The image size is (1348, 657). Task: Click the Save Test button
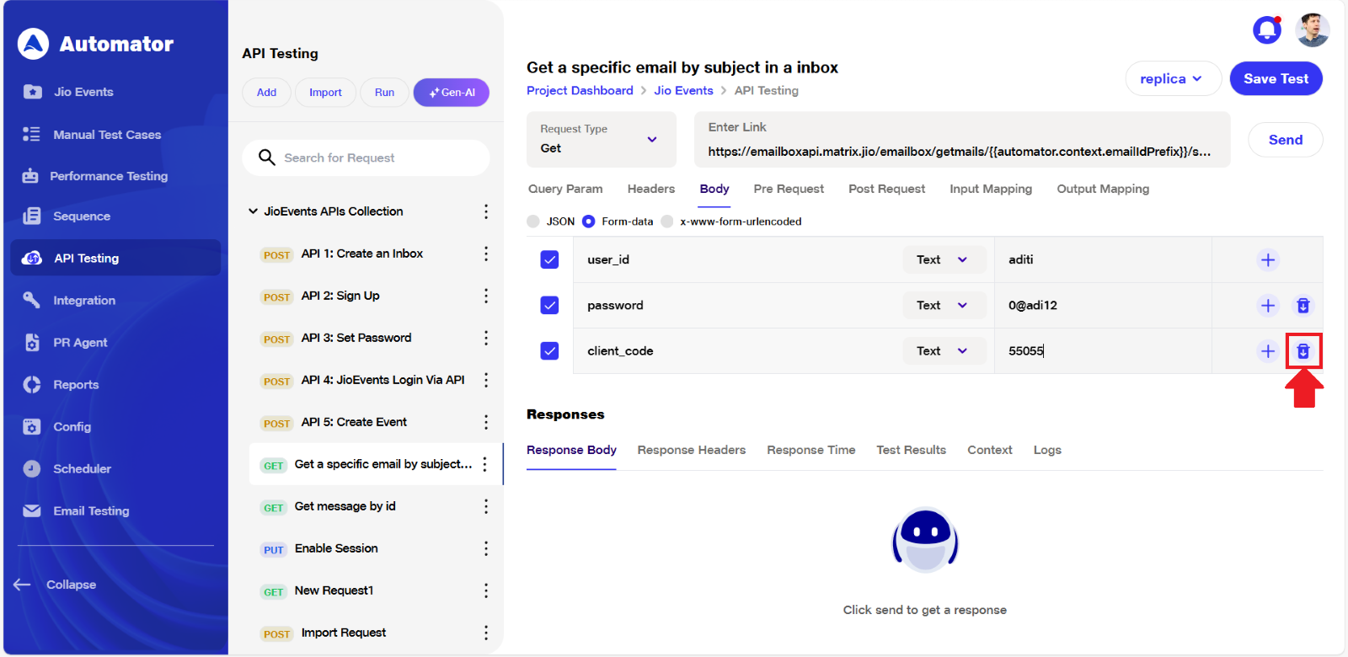point(1276,79)
